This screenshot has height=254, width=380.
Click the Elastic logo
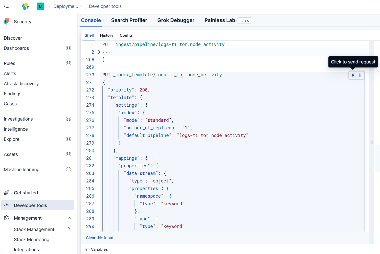tap(25, 6)
